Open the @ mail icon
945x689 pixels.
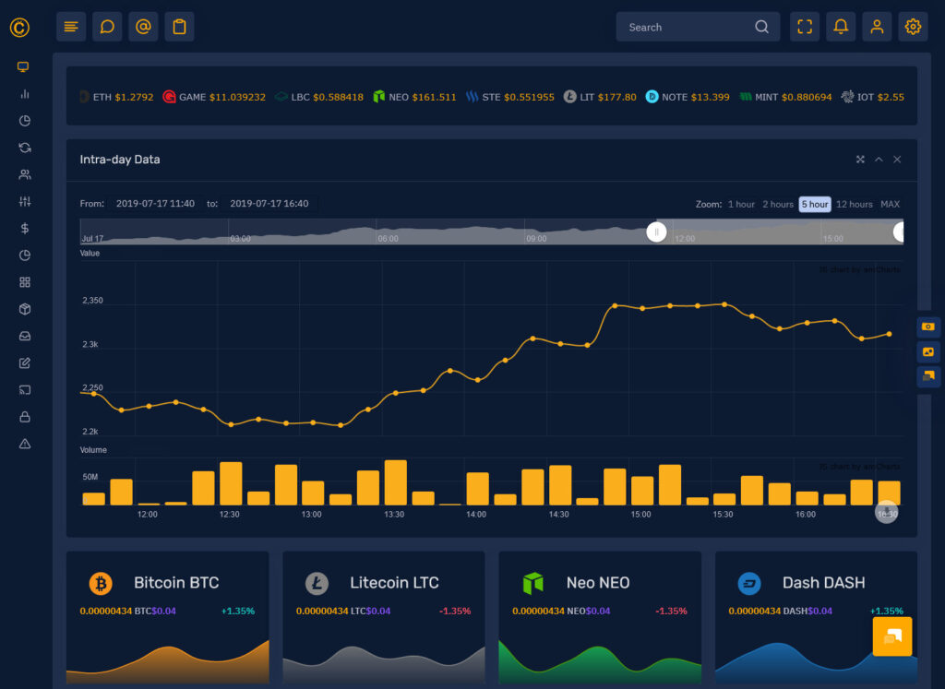pos(143,27)
